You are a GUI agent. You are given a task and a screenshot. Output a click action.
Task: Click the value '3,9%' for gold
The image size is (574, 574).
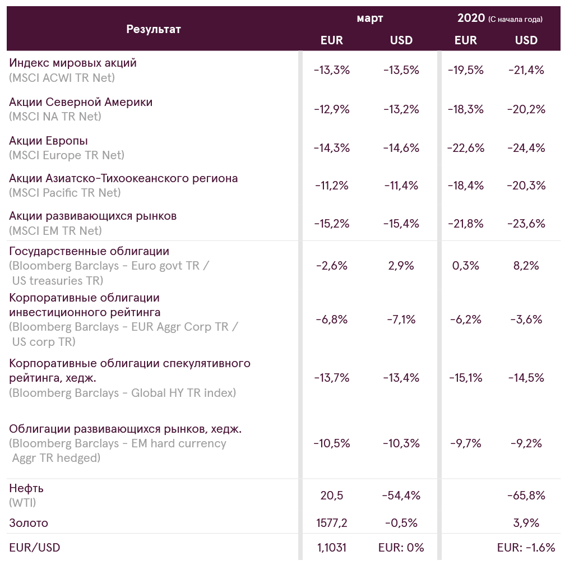coord(526,523)
